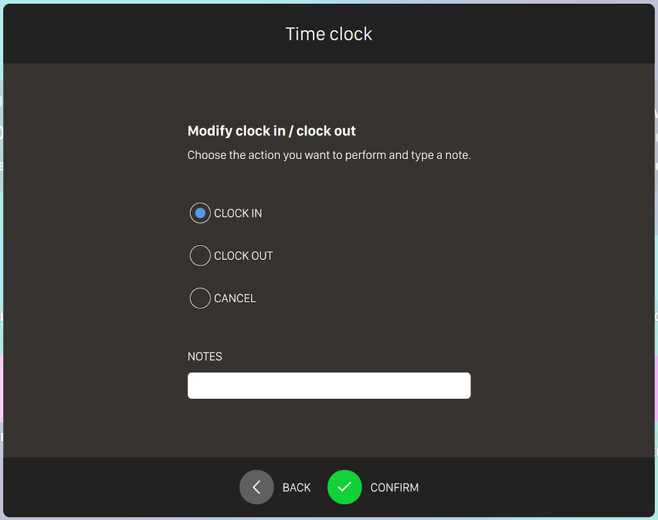The height and width of the screenshot is (520, 658).
Task: Click the CLOCK IN option label
Action: 238,213
